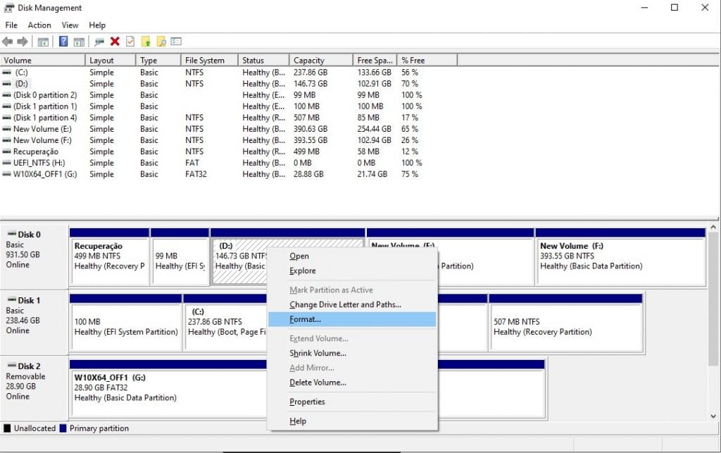Click the blue Help question-mark toolbar icon
Image resolution: width=721 pixels, height=453 pixels.
[x=63, y=42]
